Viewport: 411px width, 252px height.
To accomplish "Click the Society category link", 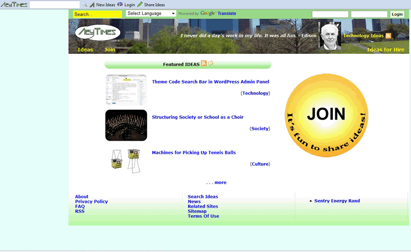I will 260,129.
